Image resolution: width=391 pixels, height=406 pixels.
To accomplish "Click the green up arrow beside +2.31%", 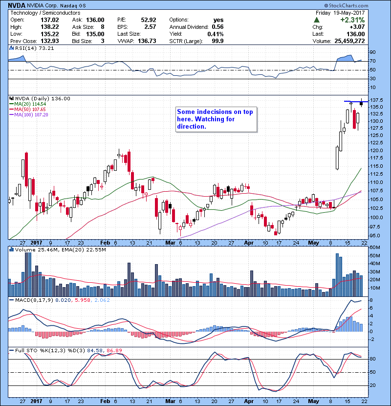I will [x=317, y=20].
